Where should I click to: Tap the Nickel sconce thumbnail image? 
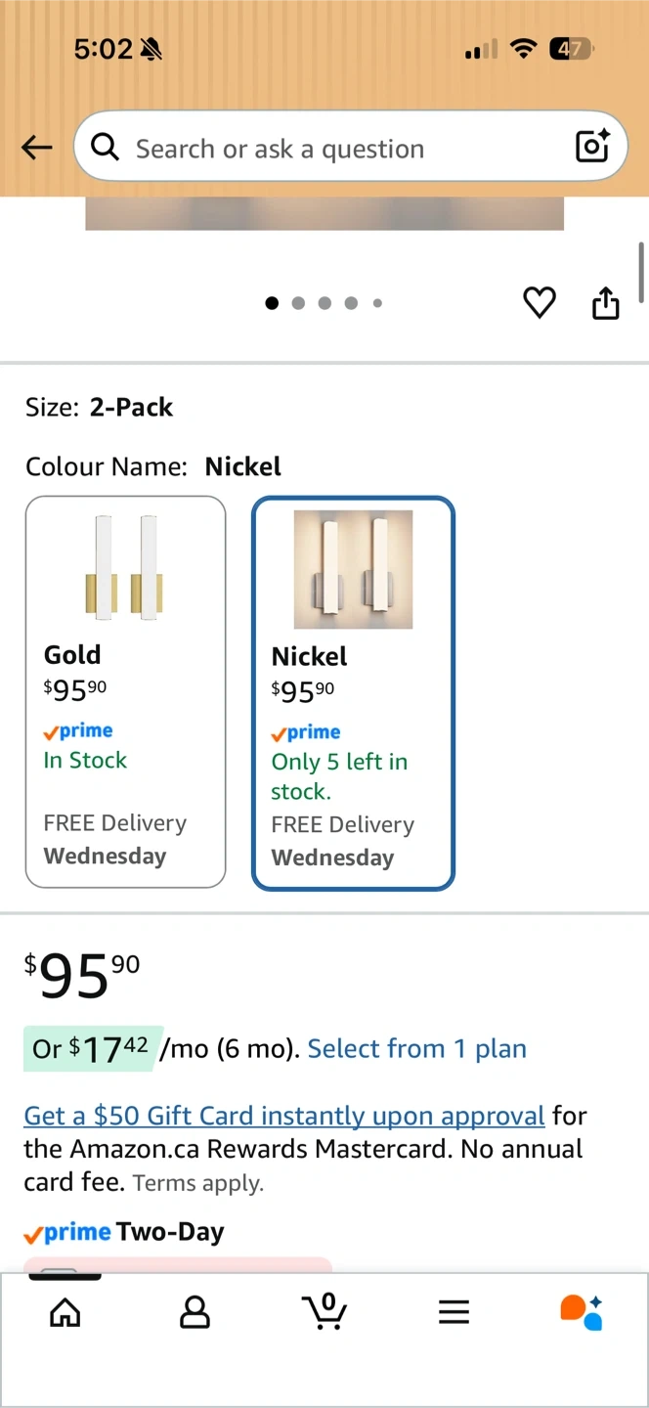(x=353, y=569)
